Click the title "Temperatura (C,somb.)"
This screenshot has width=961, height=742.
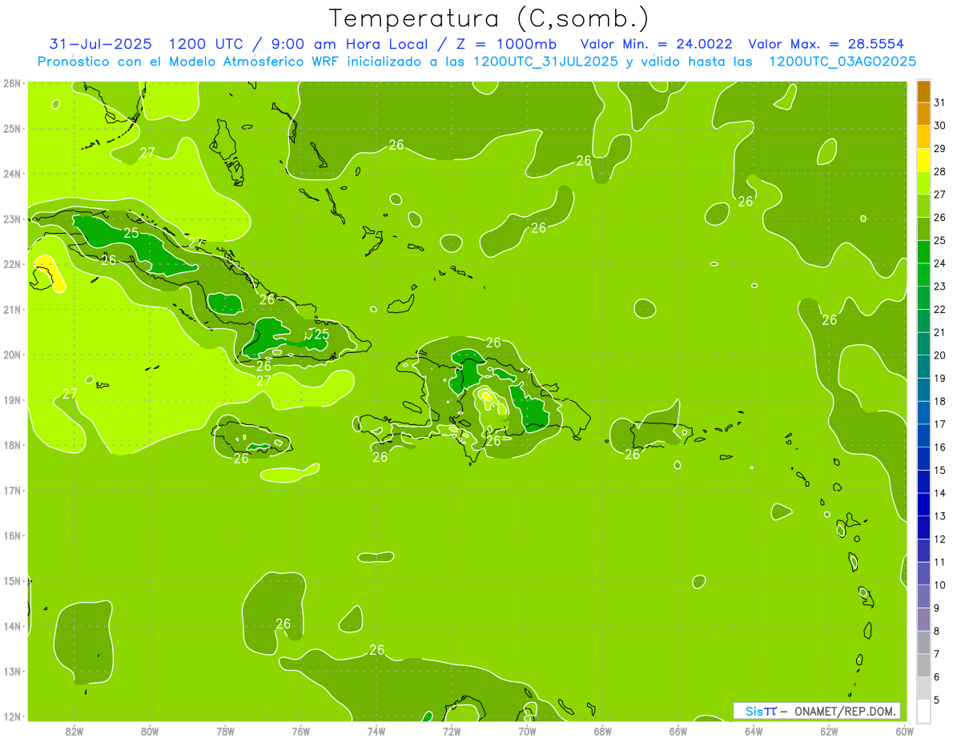pyautogui.click(x=489, y=18)
